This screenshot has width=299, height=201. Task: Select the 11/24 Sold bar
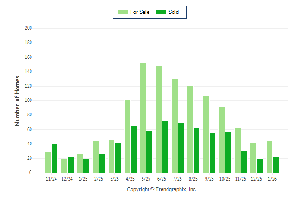coord(55,158)
